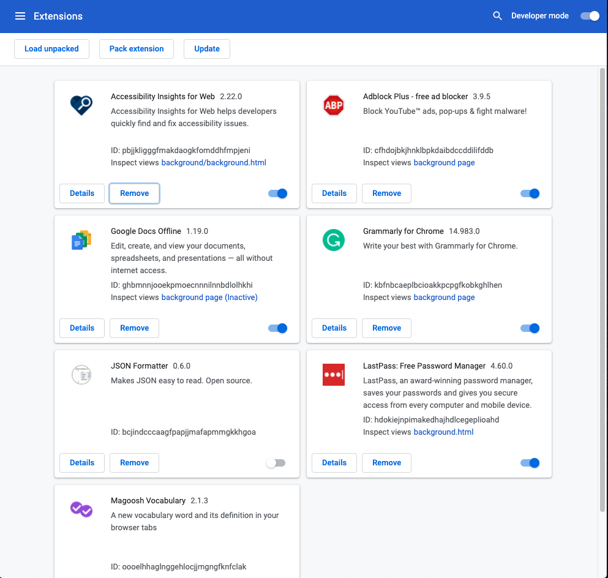Click the Grammarly extension ID text
The image size is (608, 578).
tap(432, 285)
